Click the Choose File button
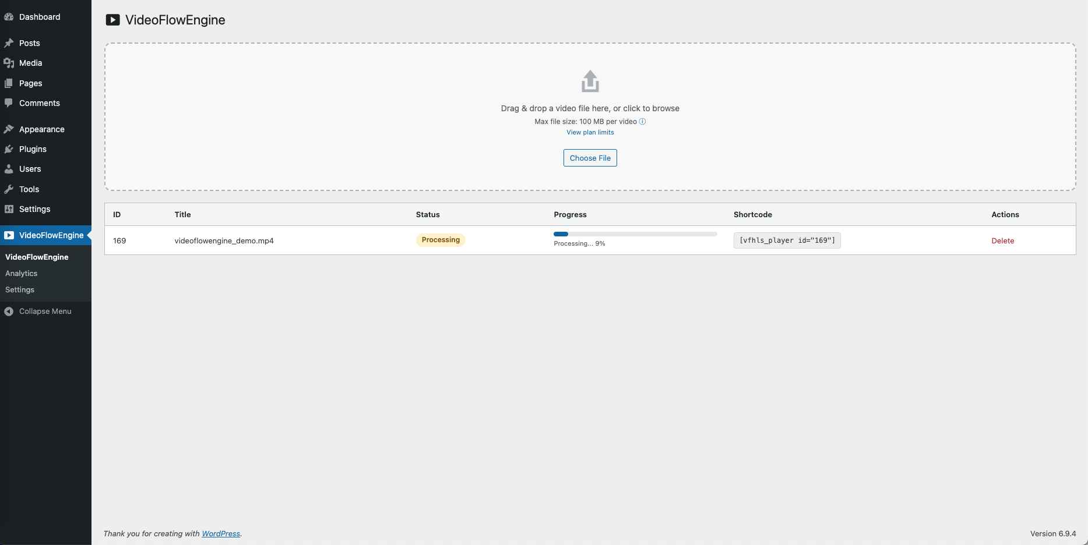Screen dimensions: 1088x545 coord(590,158)
